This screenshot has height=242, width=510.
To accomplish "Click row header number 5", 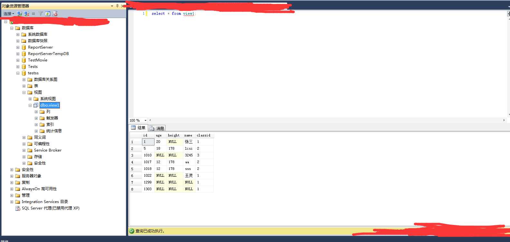I will click(x=136, y=169).
